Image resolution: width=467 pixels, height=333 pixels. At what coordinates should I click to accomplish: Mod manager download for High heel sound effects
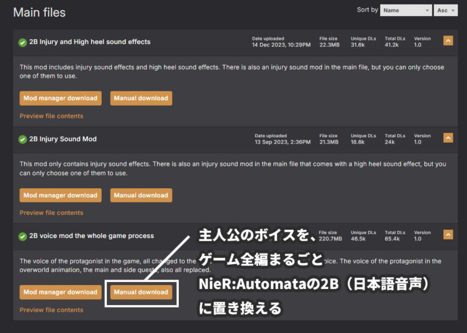[x=60, y=98]
